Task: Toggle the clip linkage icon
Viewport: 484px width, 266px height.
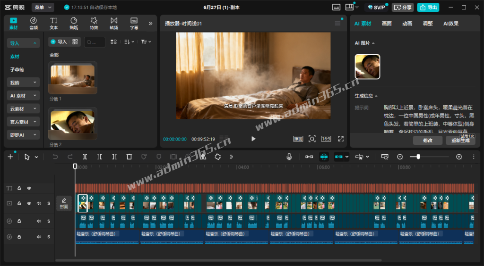Action: 338,157
